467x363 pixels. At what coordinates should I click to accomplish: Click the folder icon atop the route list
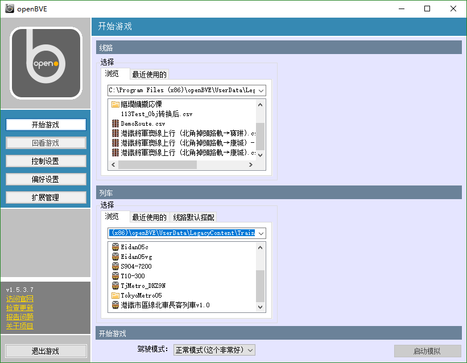pyautogui.click(x=115, y=104)
